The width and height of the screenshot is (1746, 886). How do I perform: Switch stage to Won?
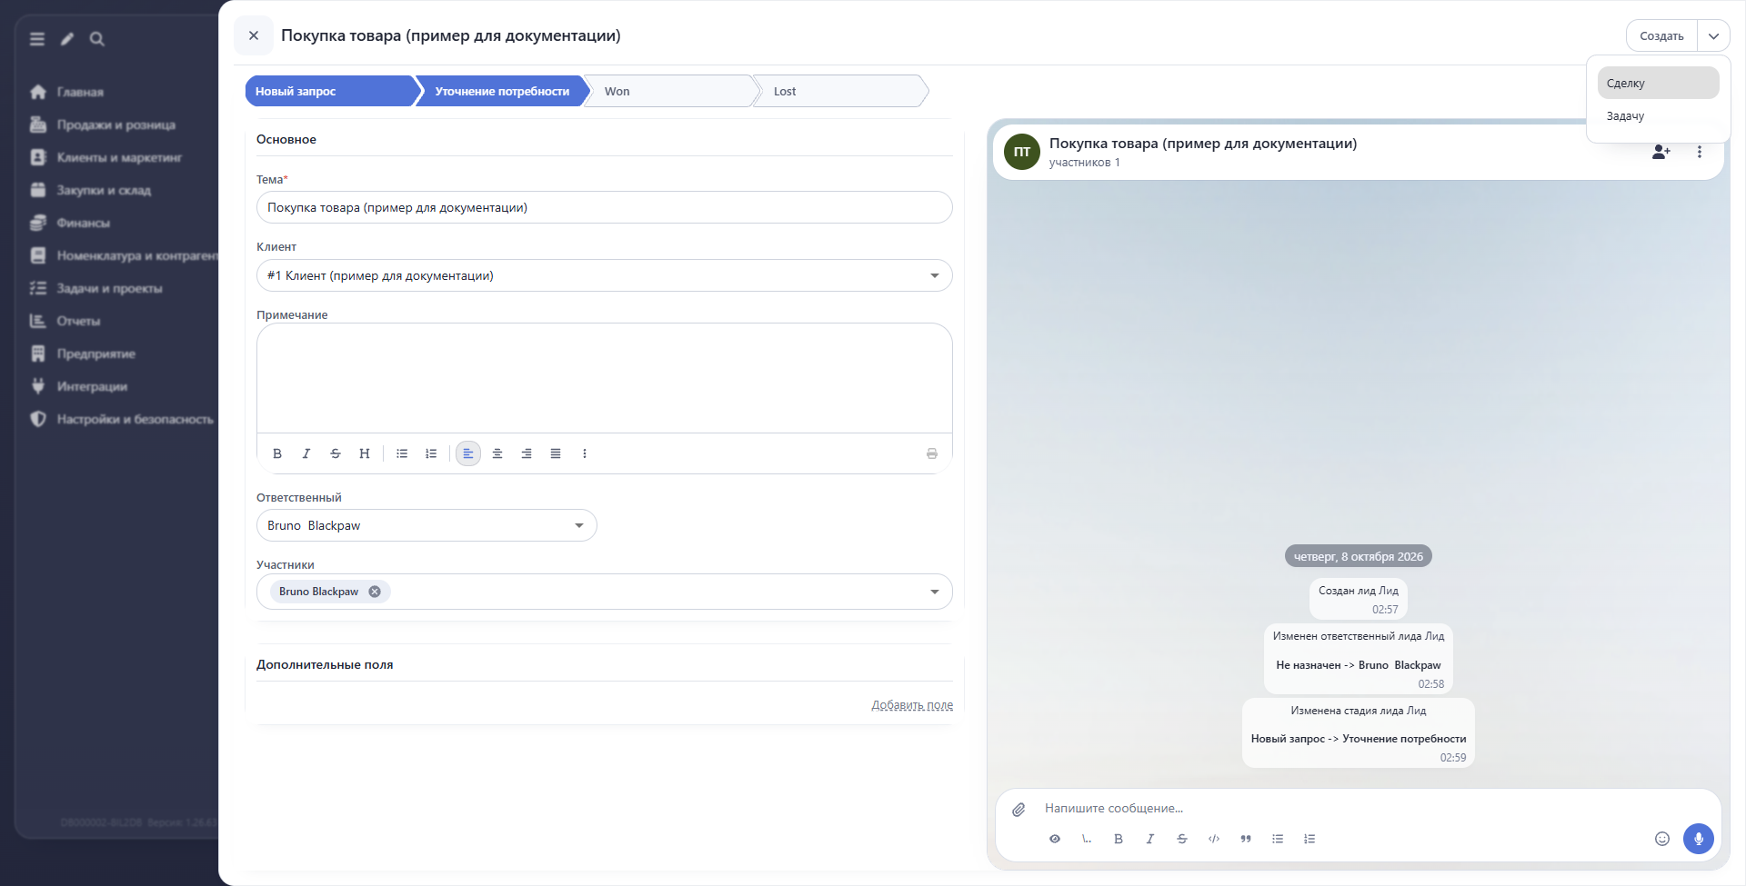pos(671,91)
